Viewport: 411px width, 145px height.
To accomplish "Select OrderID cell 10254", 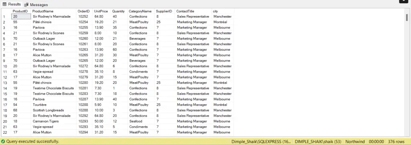I will click(84, 22).
